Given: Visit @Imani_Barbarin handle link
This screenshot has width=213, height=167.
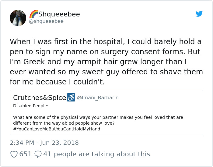Looking at the screenshot, I should [98, 98].
